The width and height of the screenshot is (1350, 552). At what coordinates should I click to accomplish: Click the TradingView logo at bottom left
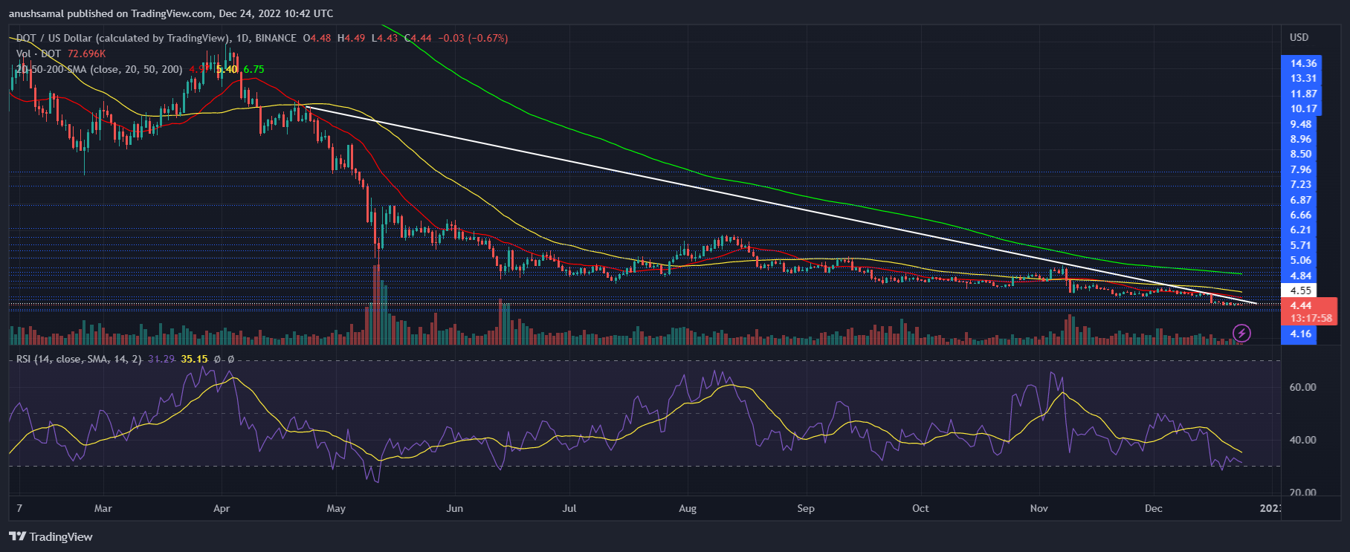tap(51, 536)
